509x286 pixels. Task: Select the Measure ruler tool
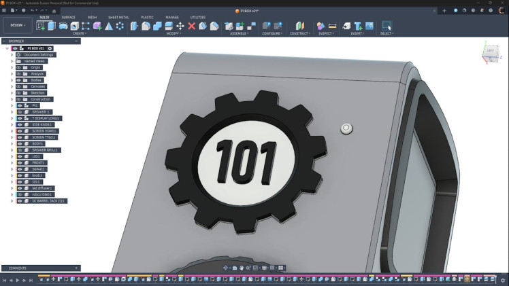click(332, 26)
